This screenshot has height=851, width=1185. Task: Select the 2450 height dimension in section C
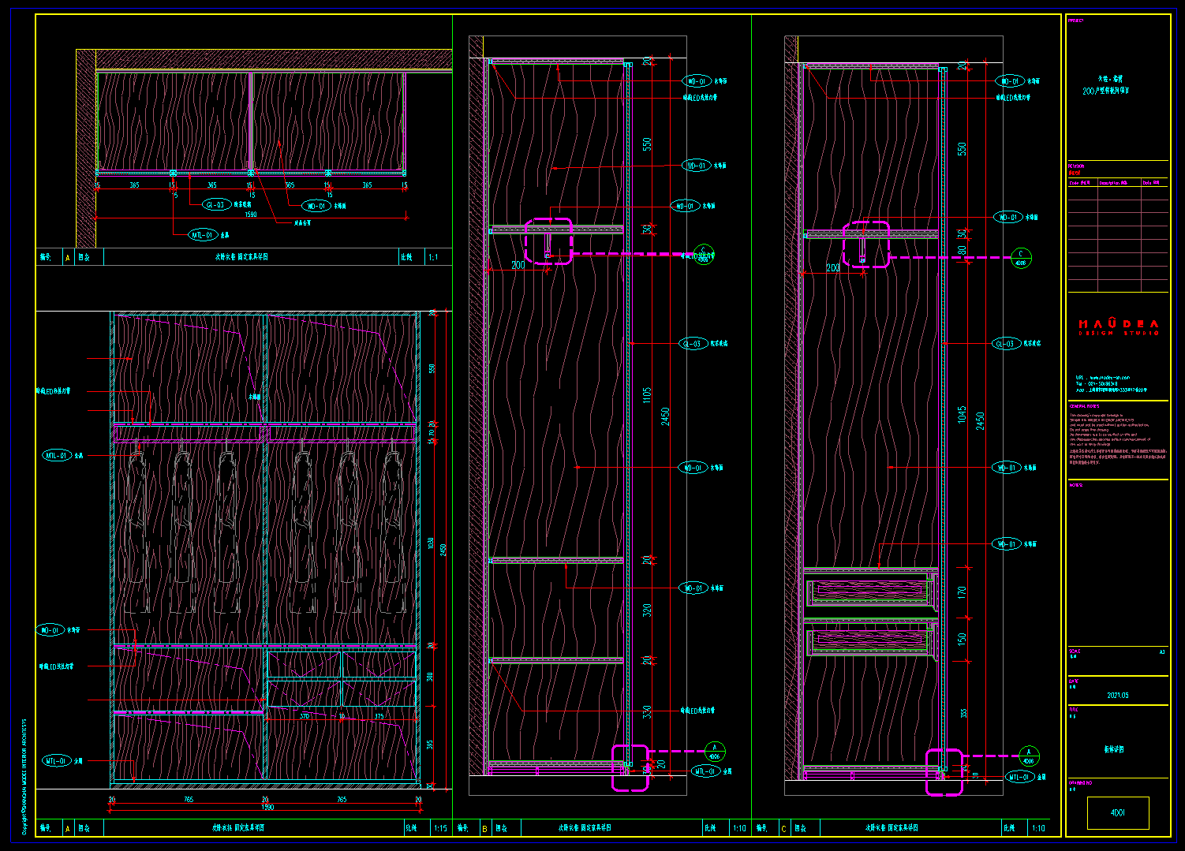(981, 421)
